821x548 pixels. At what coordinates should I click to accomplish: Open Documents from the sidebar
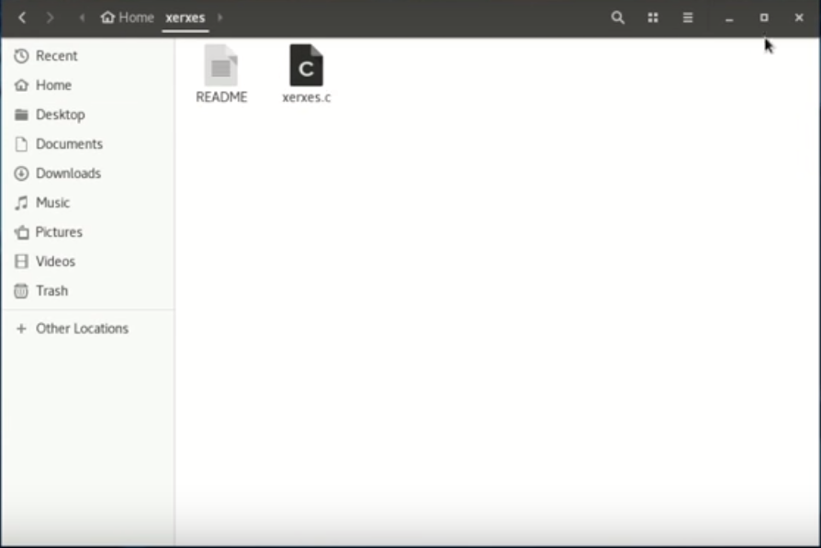[69, 144]
